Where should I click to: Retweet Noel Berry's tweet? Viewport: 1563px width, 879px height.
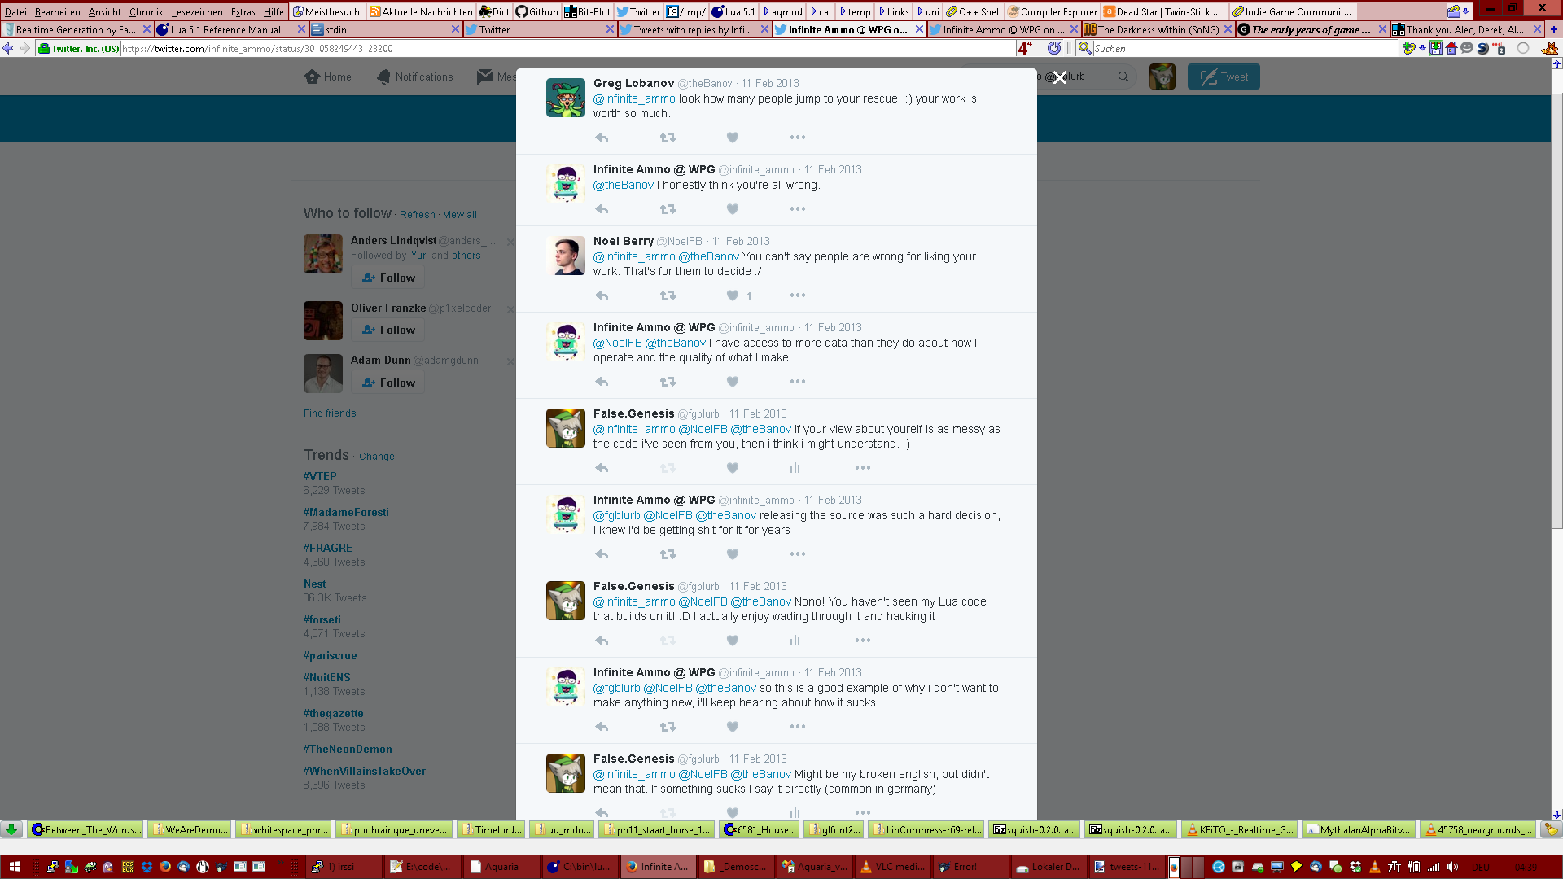(x=668, y=295)
